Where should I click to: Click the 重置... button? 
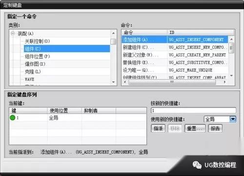pos(195,129)
